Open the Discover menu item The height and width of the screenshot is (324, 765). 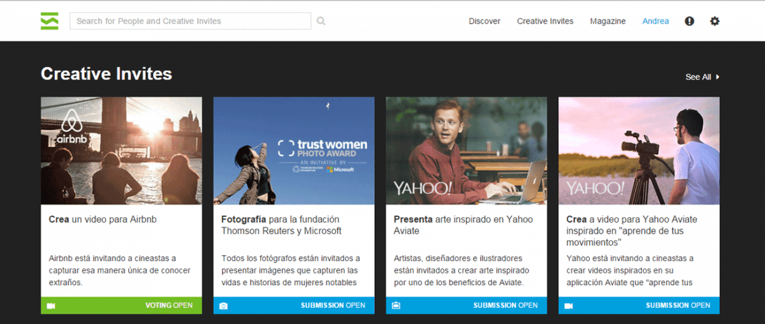[484, 21]
